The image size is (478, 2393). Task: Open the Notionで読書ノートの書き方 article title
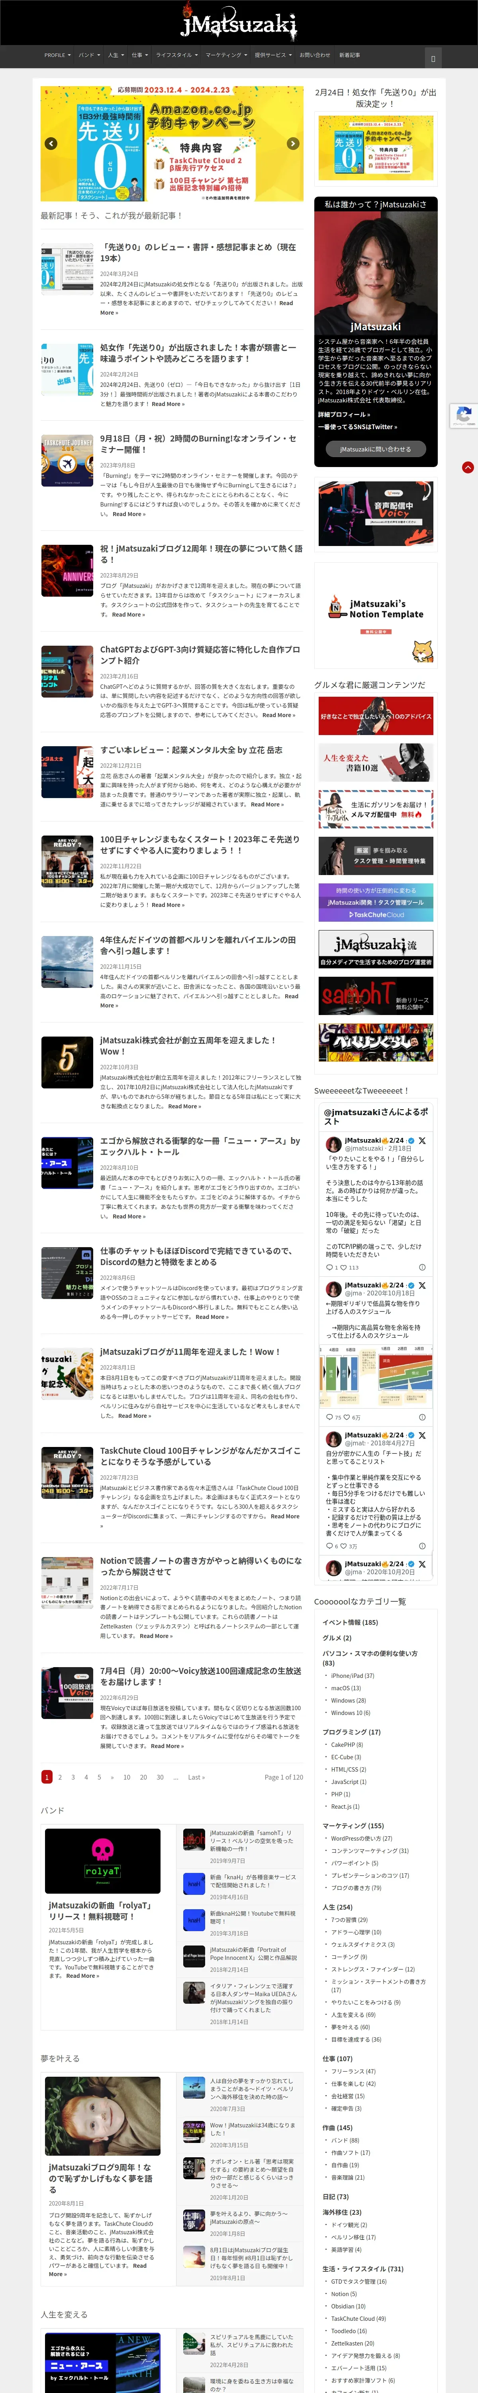tap(200, 1566)
